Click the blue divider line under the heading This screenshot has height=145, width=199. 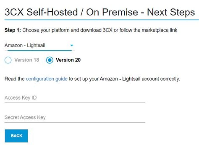[x=99, y=20]
